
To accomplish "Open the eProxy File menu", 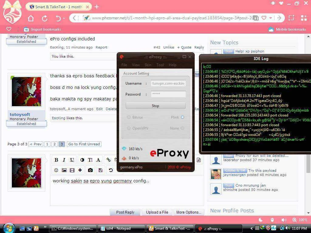I will (x=124, y=65).
